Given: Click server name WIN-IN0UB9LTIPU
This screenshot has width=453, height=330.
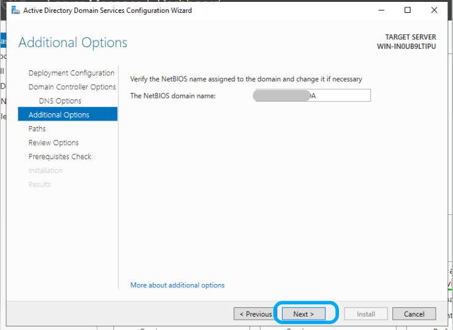Looking at the screenshot, I should click(x=406, y=47).
